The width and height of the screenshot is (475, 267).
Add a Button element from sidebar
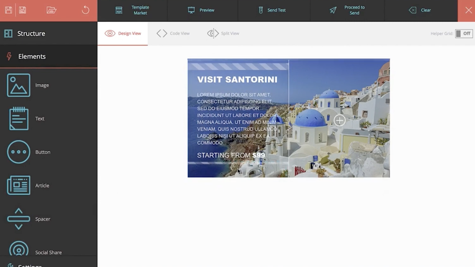point(19,152)
